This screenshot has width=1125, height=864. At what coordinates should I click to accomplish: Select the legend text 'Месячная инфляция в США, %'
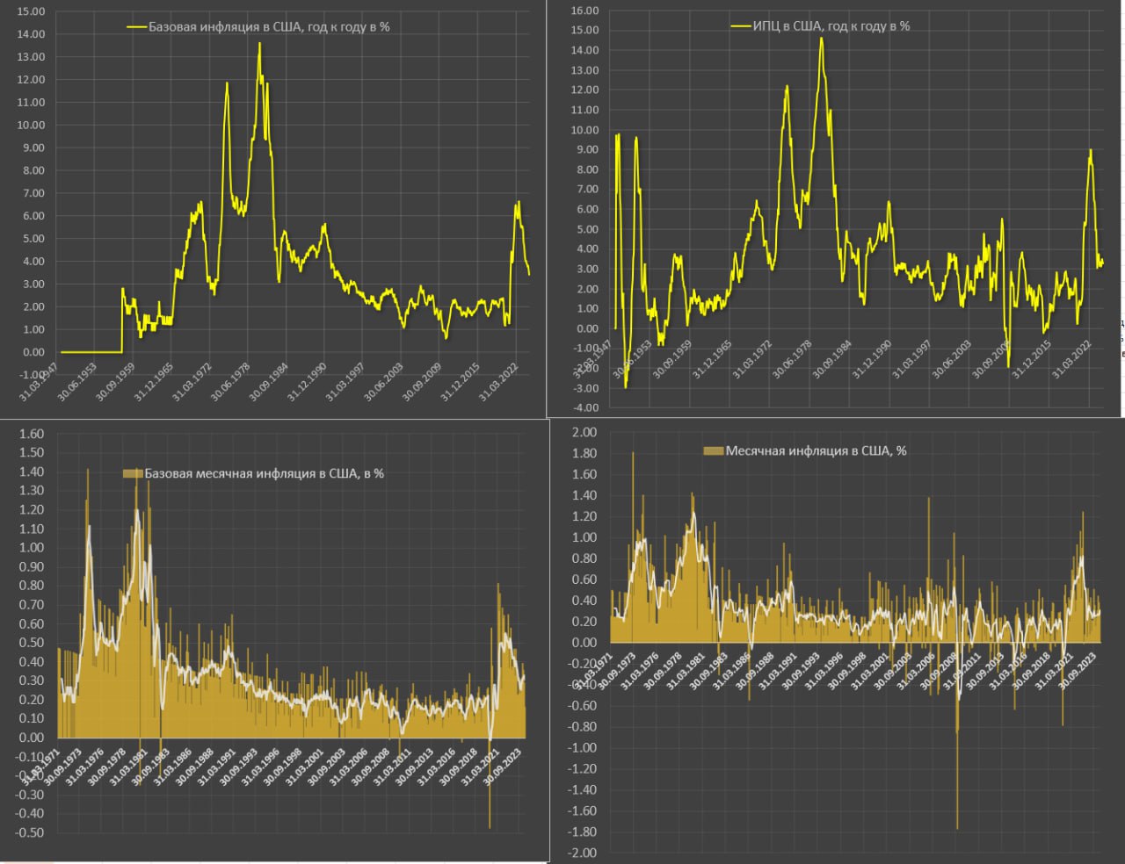[x=816, y=451]
